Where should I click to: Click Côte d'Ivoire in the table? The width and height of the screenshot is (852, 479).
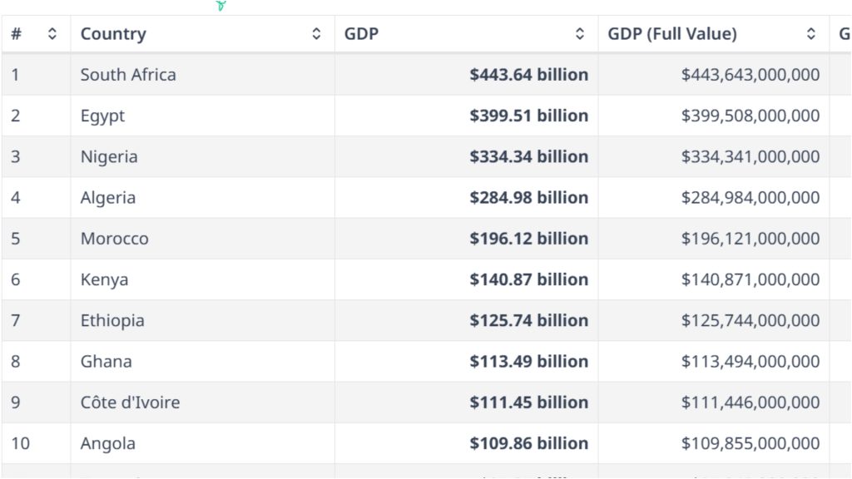[130, 402]
